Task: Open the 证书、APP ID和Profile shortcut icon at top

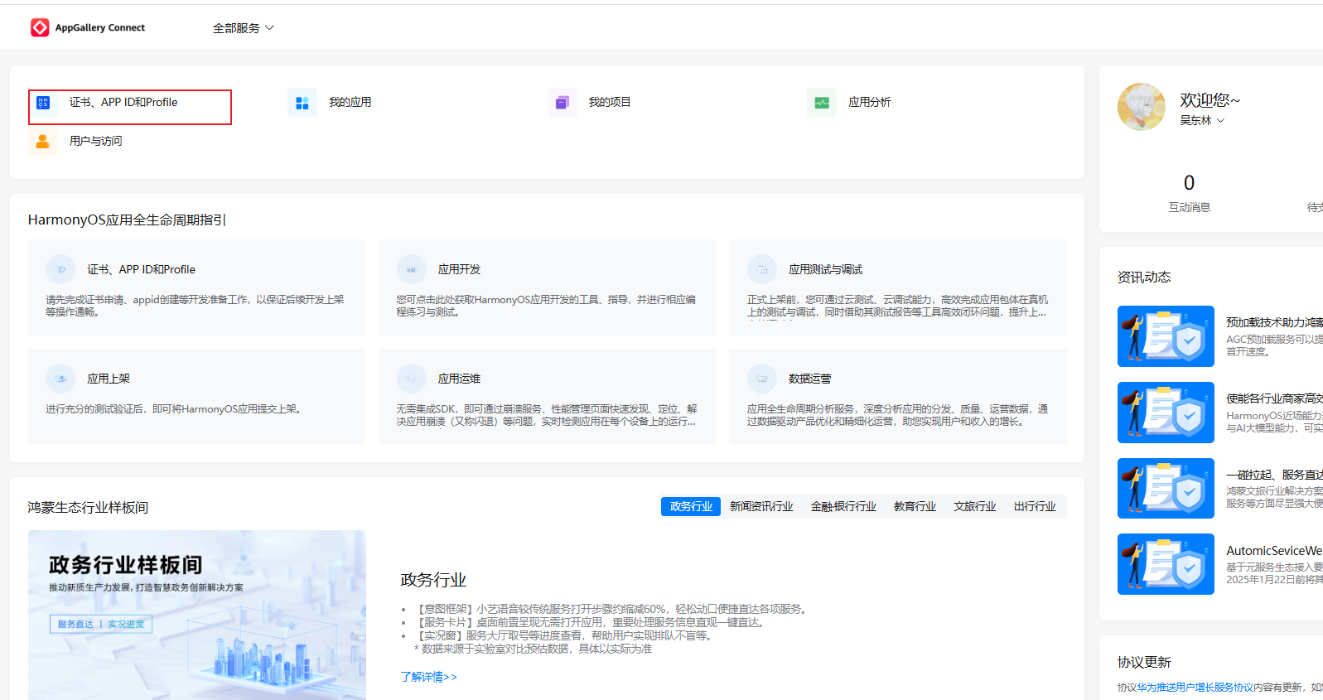Action: [x=43, y=103]
